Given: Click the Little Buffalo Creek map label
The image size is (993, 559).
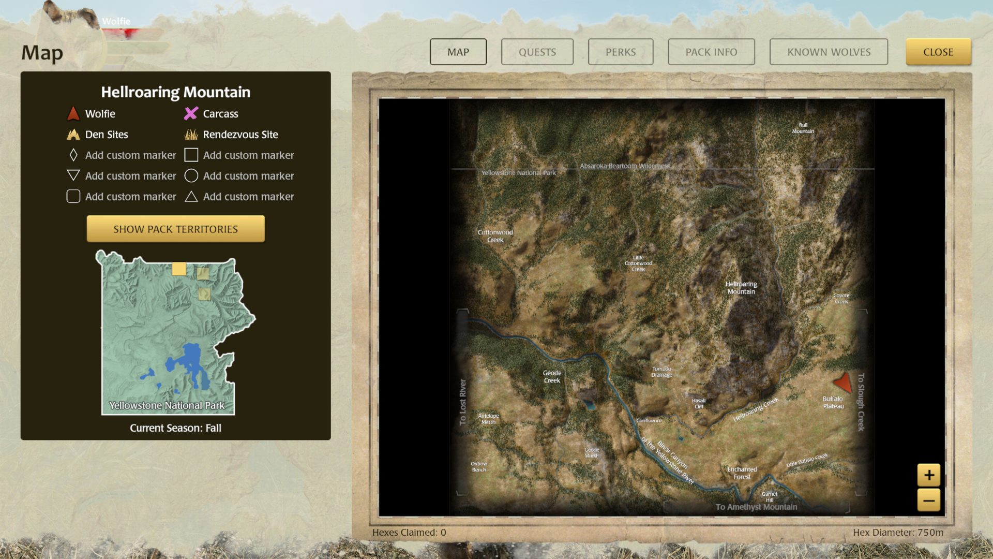Looking at the screenshot, I should click(807, 460).
